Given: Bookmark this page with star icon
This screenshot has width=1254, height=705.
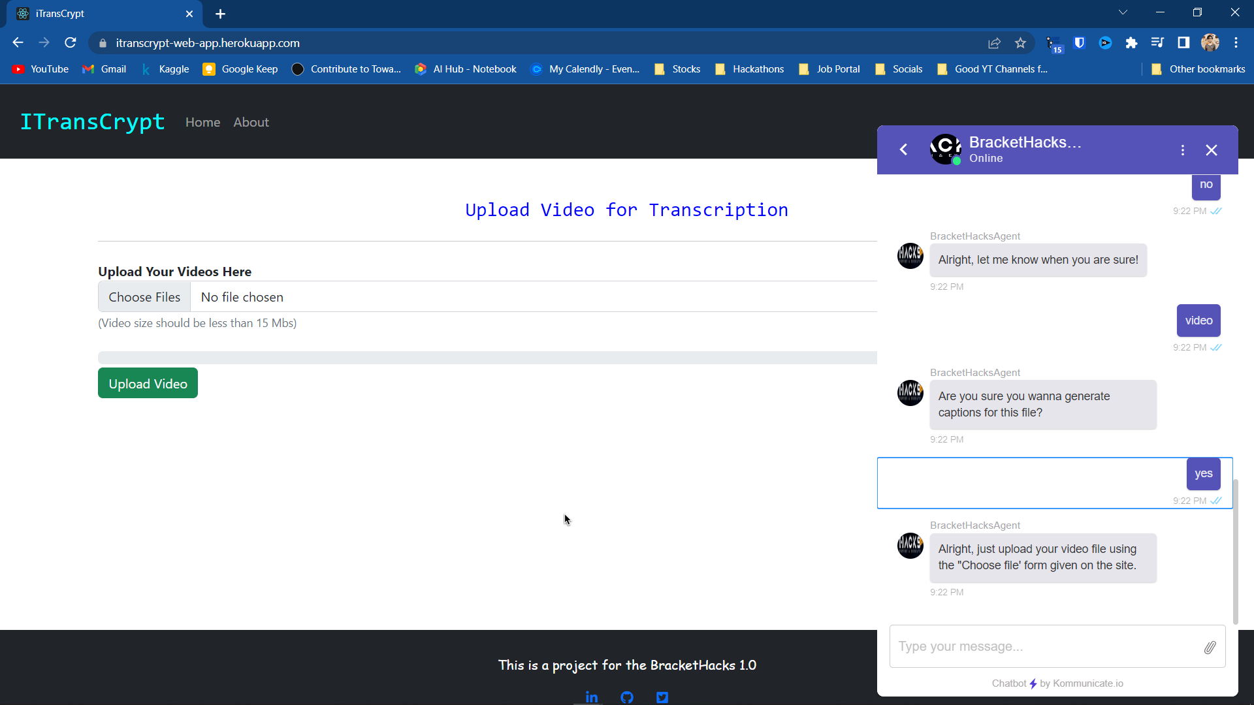Looking at the screenshot, I should pos(1020,43).
